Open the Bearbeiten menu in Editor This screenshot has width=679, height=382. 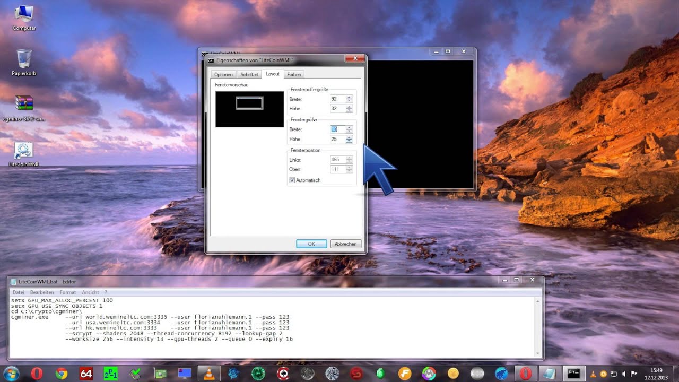[42, 292]
